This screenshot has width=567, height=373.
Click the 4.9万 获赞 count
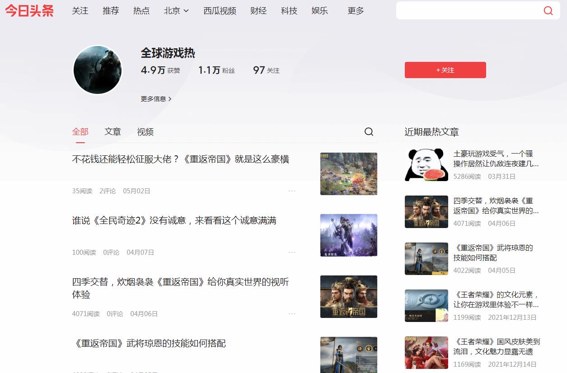pos(160,70)
